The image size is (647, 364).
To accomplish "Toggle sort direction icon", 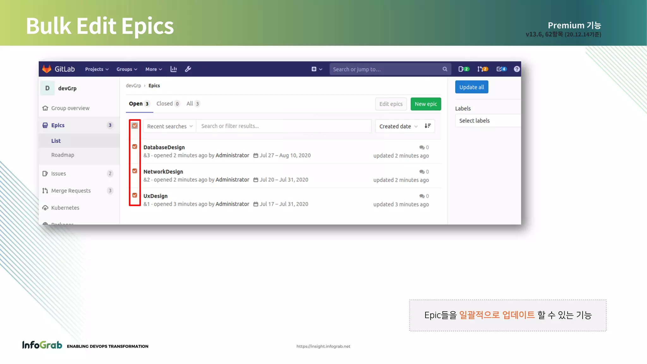I will point(428,126).
